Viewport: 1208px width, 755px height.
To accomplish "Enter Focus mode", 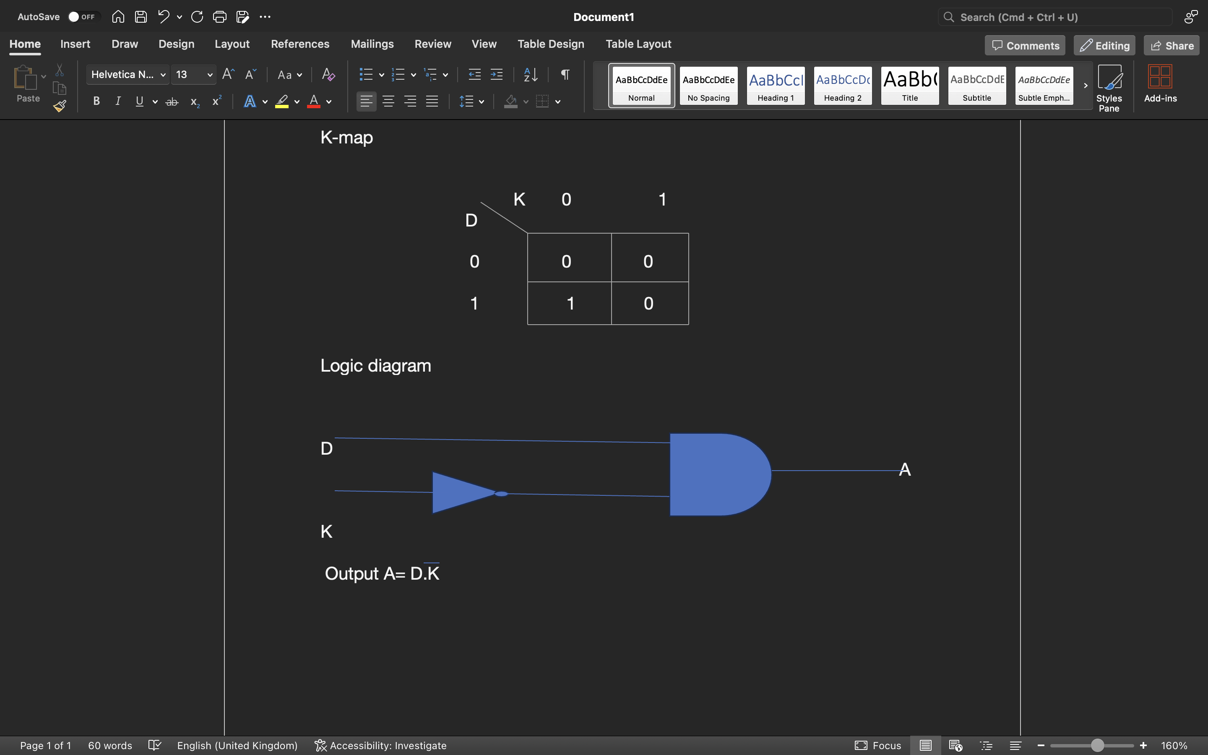I will click(x=878, y=745).
